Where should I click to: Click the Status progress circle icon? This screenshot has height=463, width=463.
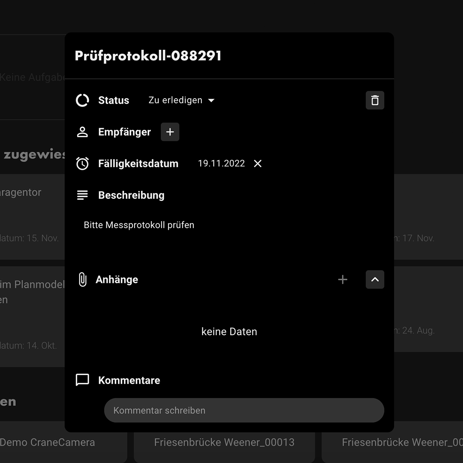tap(82, 100)
